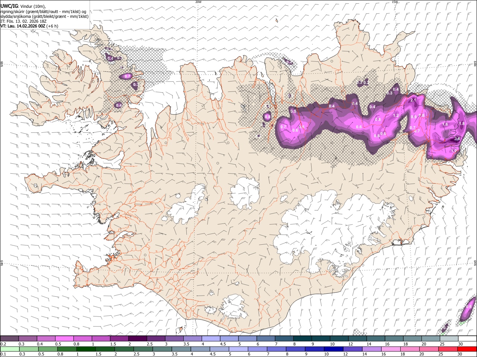The height and width of the screenshot is (357, 477).
Task: Select the bright pink 0.5–0.8 snow scale swatch
Action: point(64,339)
